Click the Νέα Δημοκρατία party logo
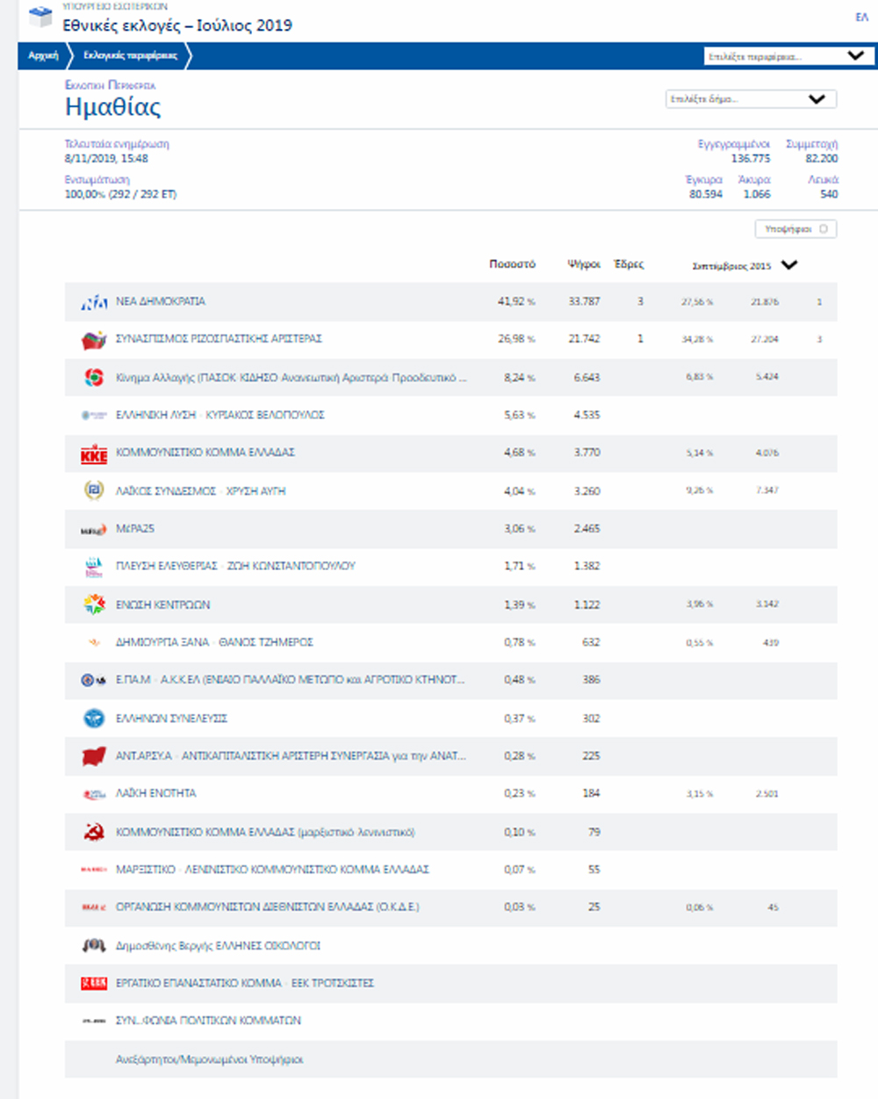The height and width of the screenshot is (1099, 878). (x=94, y=302)
